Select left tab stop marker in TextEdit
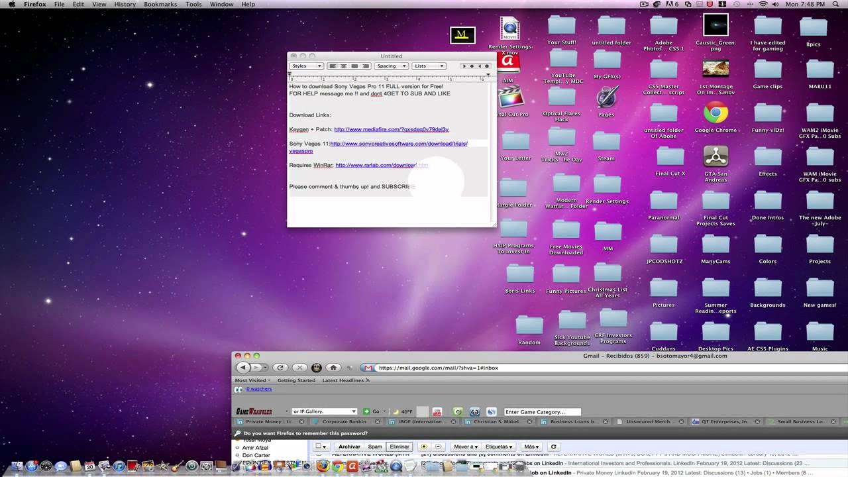 coord(464,66)
